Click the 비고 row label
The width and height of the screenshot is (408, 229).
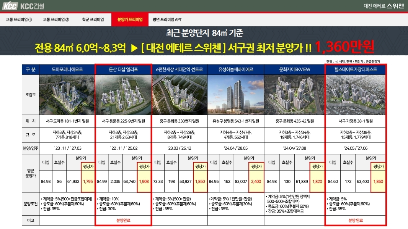31,221
